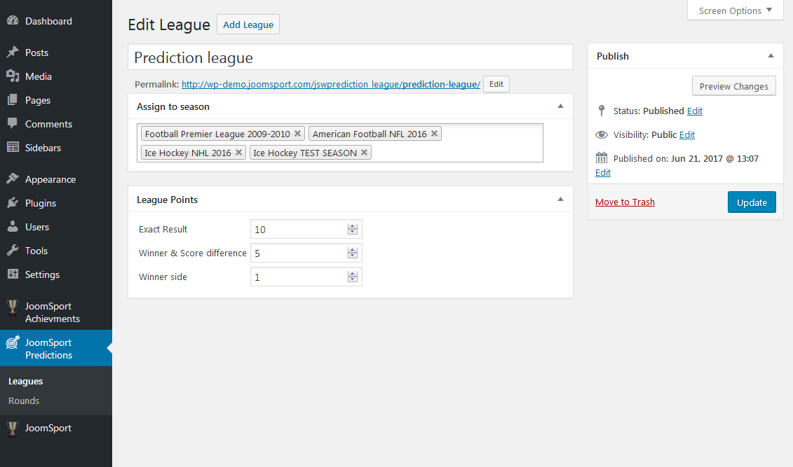Collapse the Assign to season panel
This screenshot has height=467, width=793.
560,106
